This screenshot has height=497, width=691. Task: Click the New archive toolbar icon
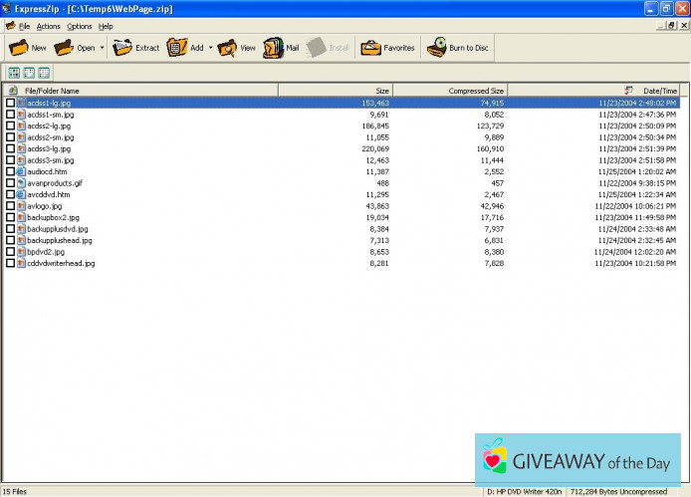click(x=19, y=48)
